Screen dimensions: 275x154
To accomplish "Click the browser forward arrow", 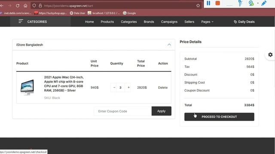I will (9, 6).
